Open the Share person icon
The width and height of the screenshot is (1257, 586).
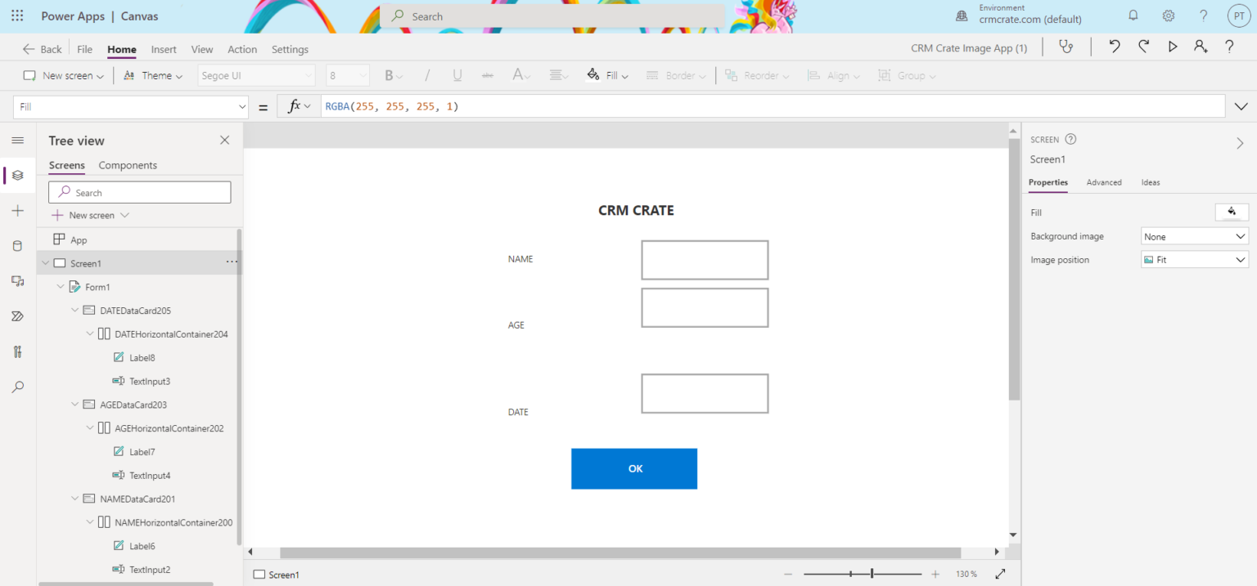click(1201, 47)
